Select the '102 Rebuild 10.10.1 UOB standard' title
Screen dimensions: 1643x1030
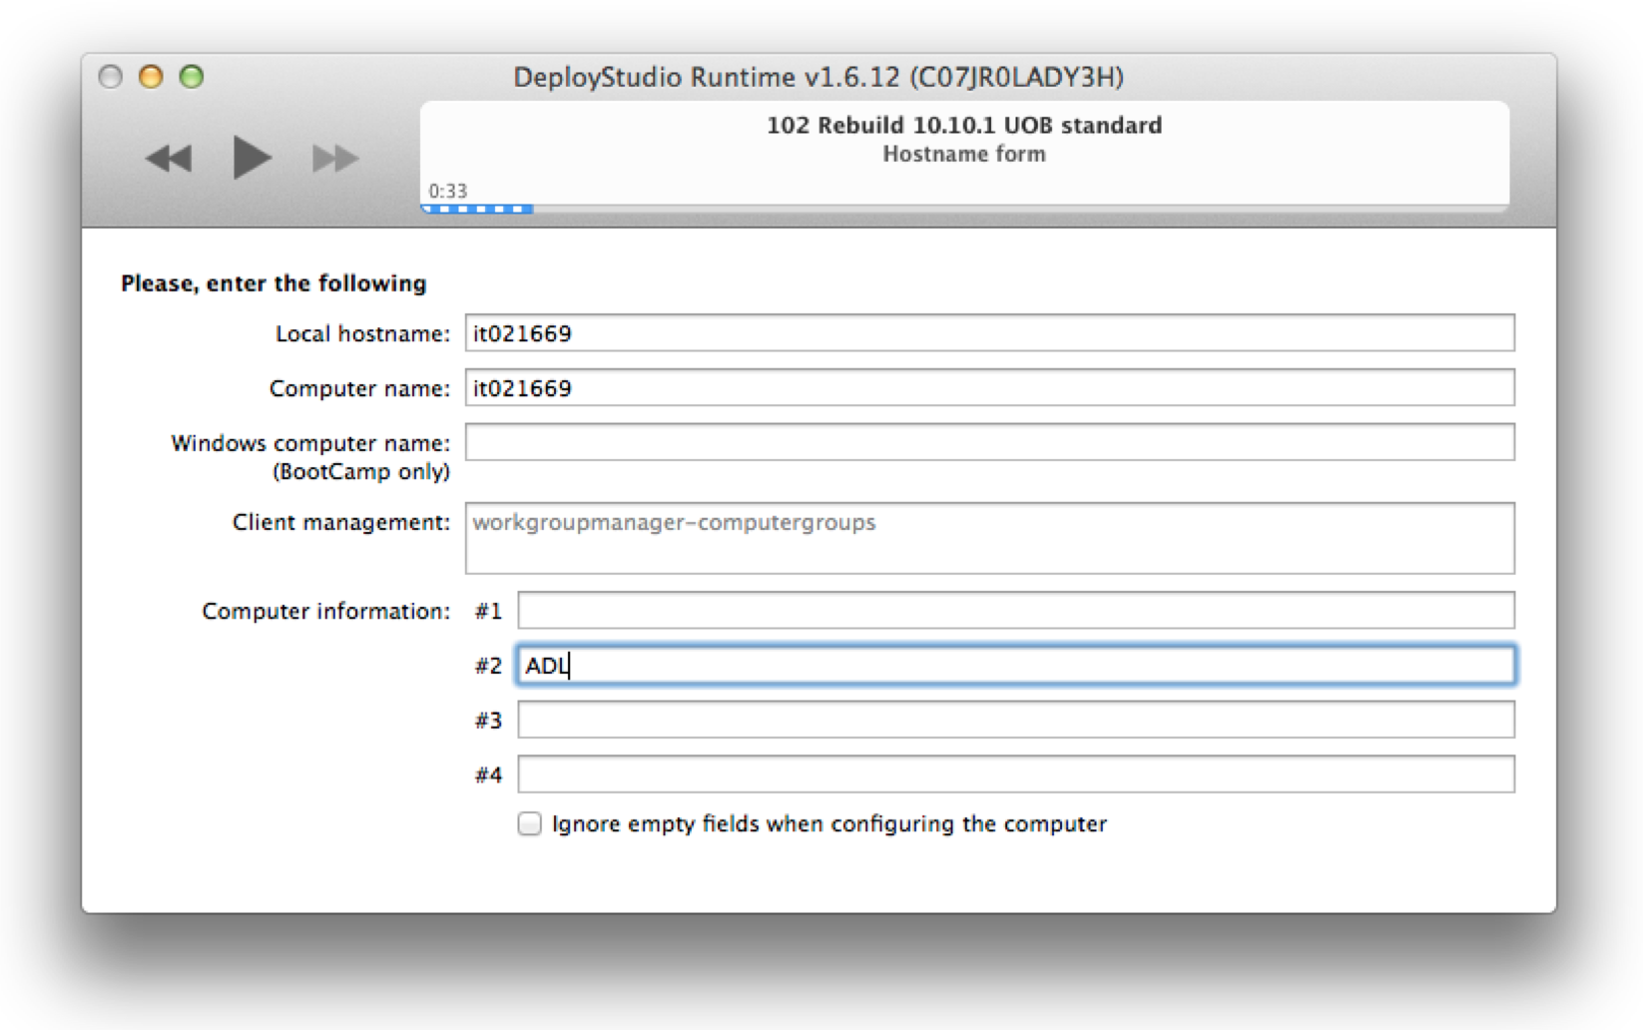pyautogui.click(x=964, y=125)
